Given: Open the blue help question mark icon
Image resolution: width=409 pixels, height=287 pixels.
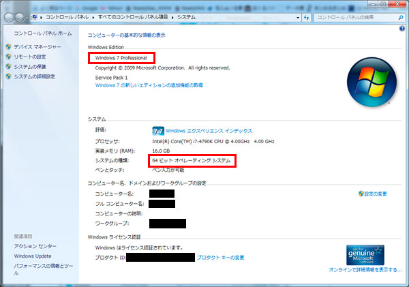Looking at the screenshot, I should [x=402, y=29].
